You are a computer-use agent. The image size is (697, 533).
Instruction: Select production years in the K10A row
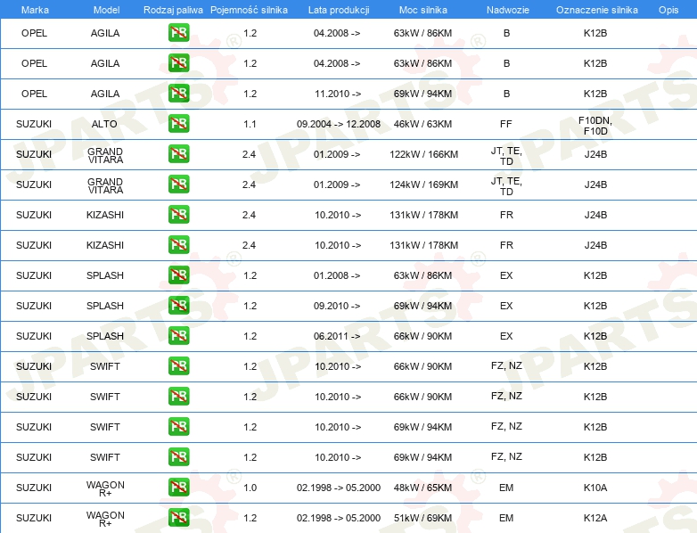point(339,488)
